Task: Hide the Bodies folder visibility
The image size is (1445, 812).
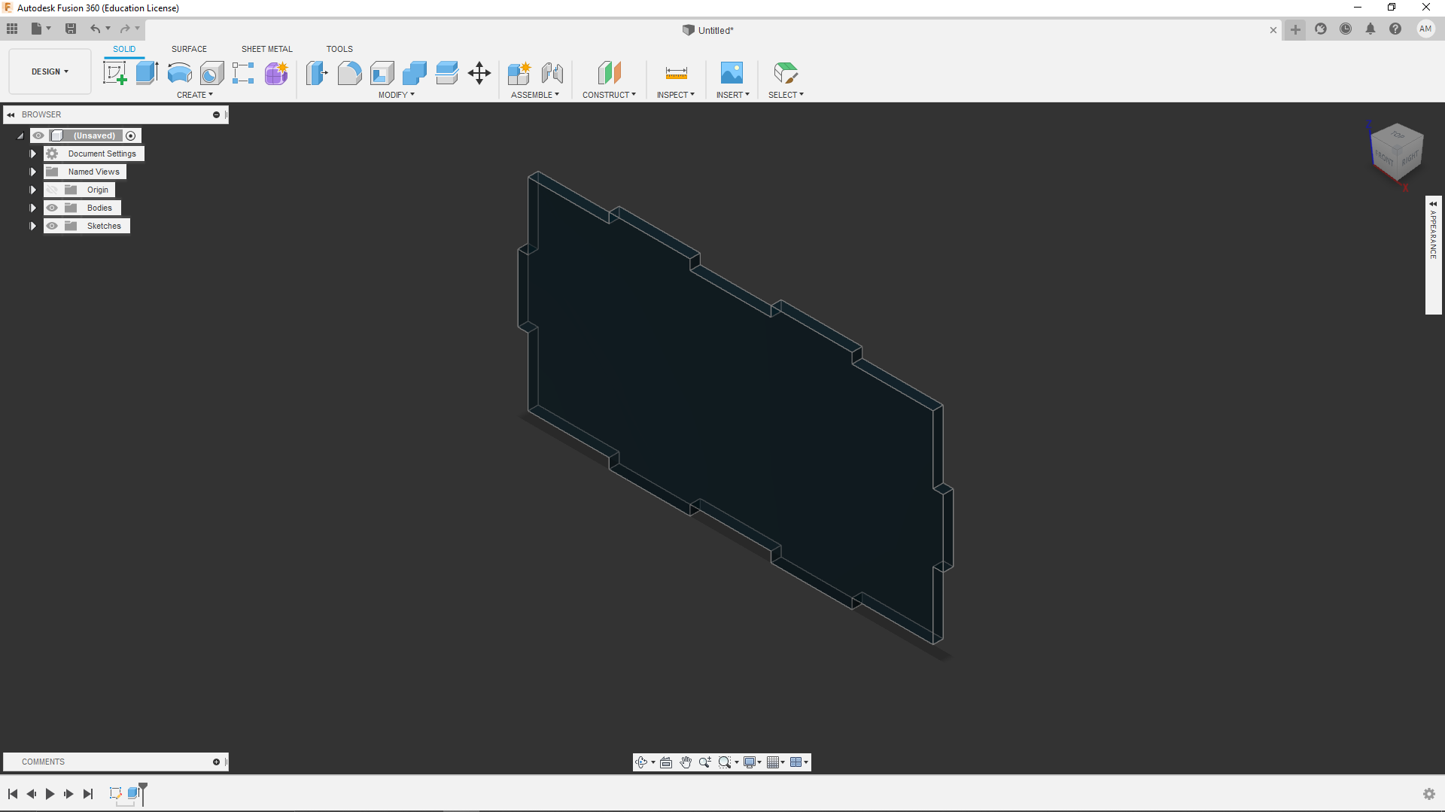Action: coord(52,208)
